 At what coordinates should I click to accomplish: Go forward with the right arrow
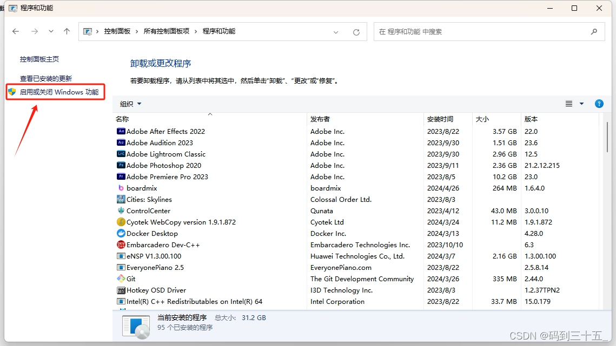[35, 31]
